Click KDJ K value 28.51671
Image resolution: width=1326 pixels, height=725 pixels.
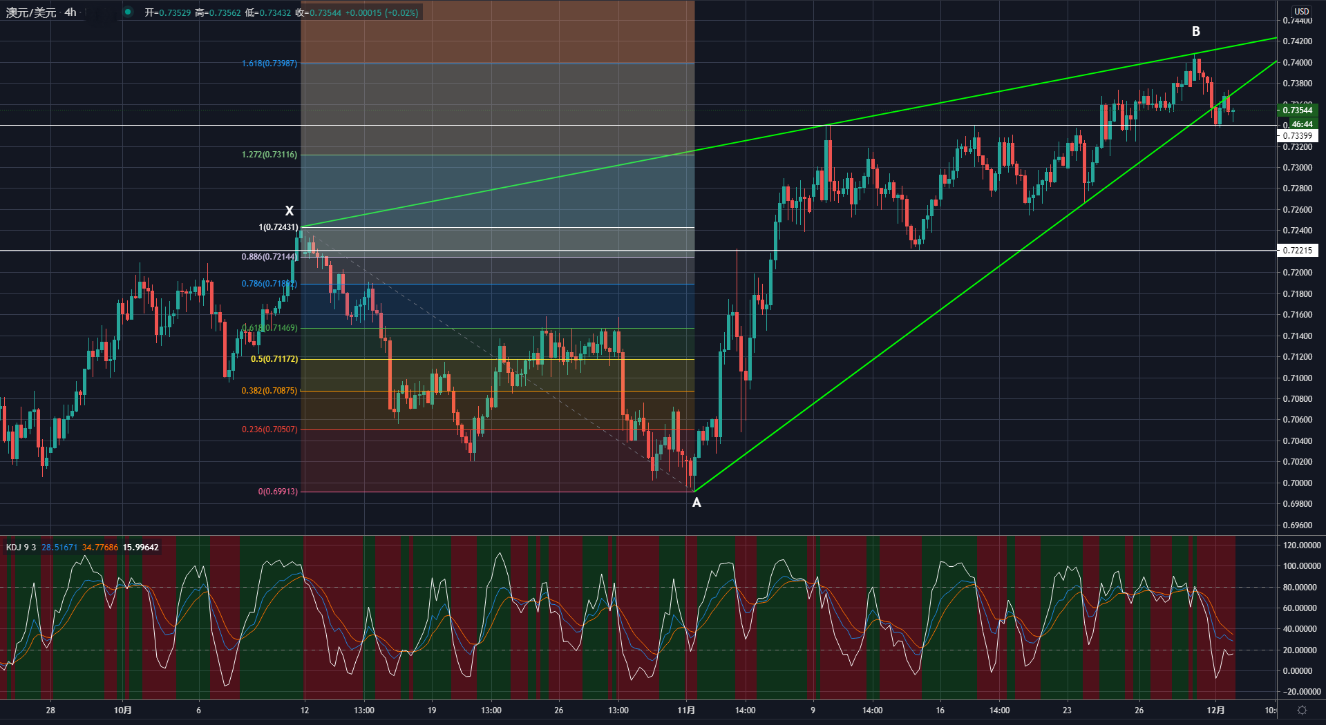59,548
